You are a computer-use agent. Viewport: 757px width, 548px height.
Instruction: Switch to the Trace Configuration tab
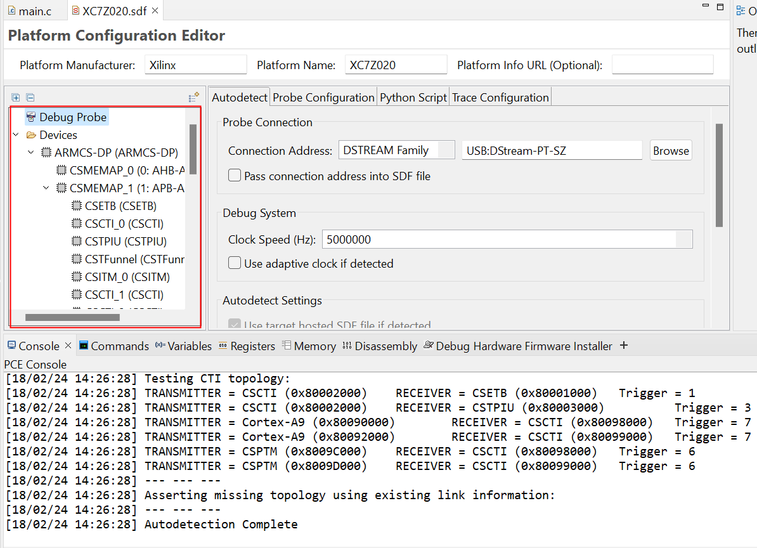click(x=500, y=98)
